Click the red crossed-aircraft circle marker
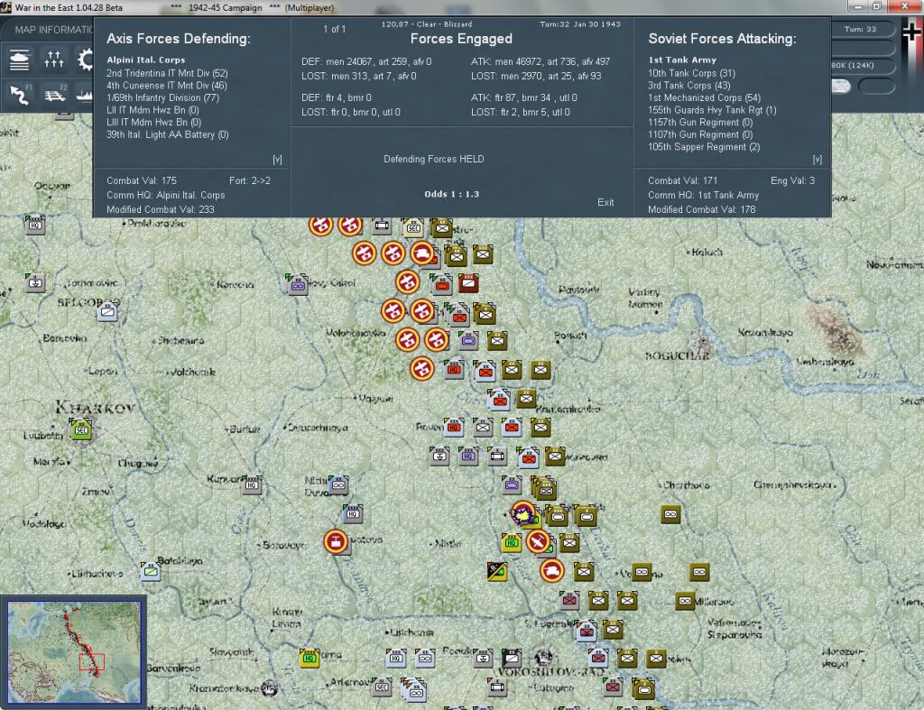Image resolution: width=924 pixels, height=710 pixels. pos(538,541)
